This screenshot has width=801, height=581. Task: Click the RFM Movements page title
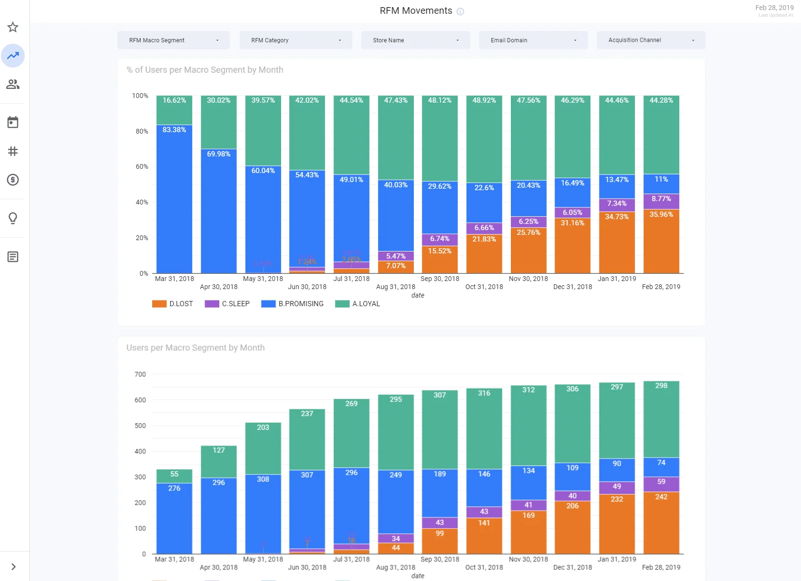(x=416, y=11)
